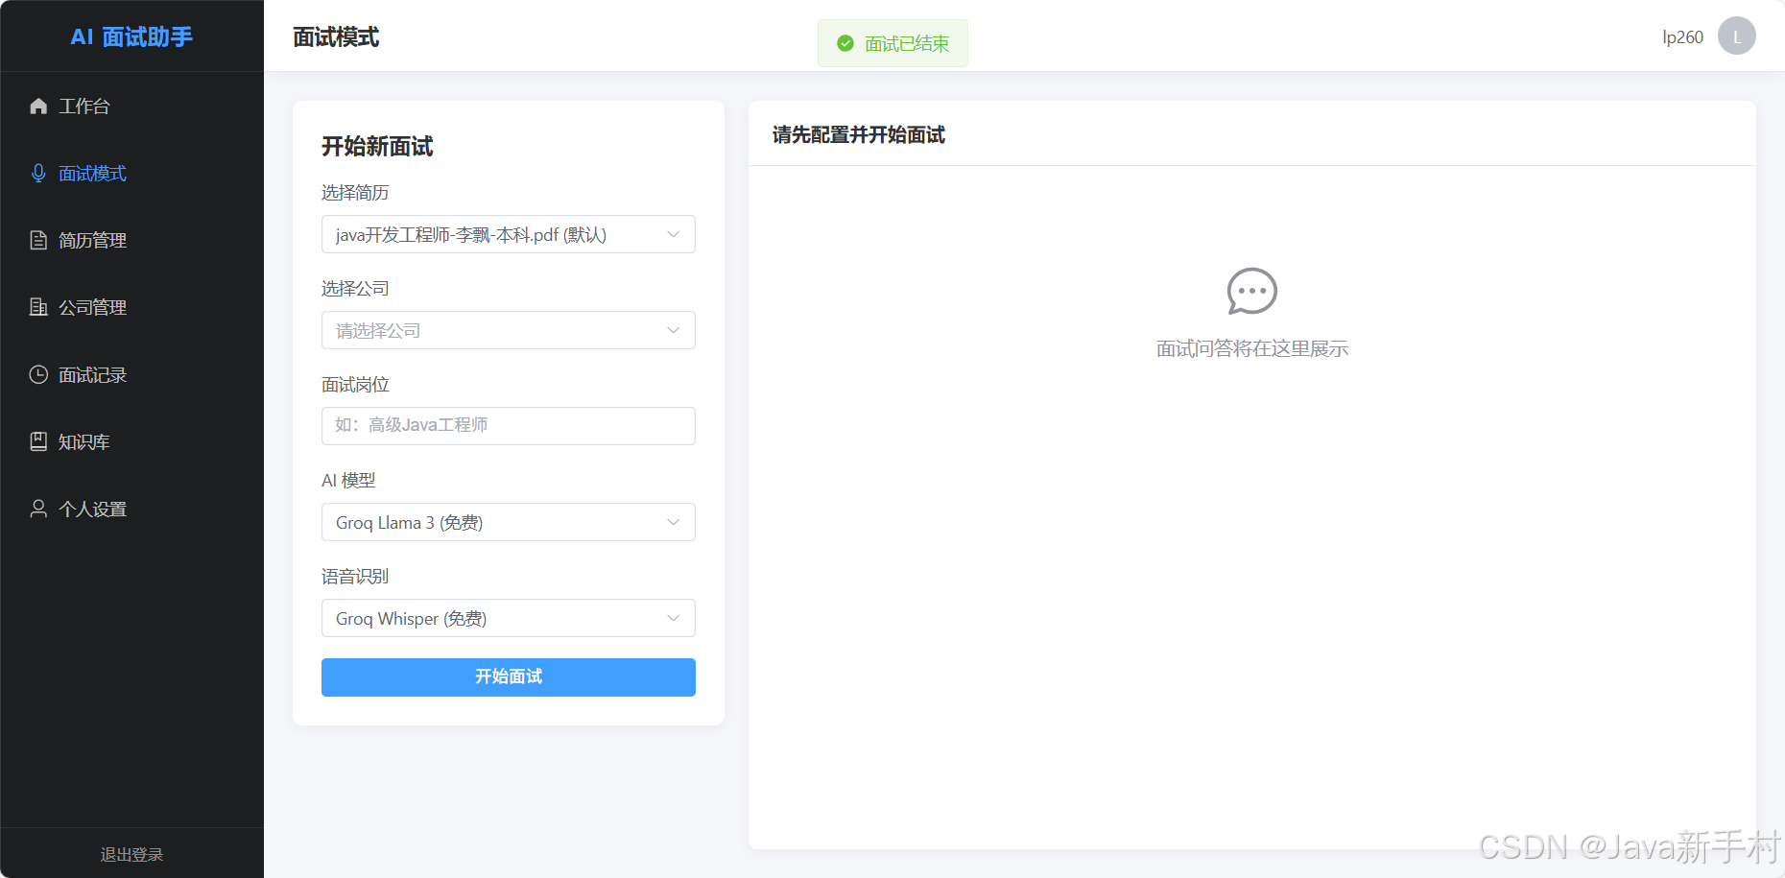Click the document icon next to 简历管理
The image size is (1785, 878).
38,240
